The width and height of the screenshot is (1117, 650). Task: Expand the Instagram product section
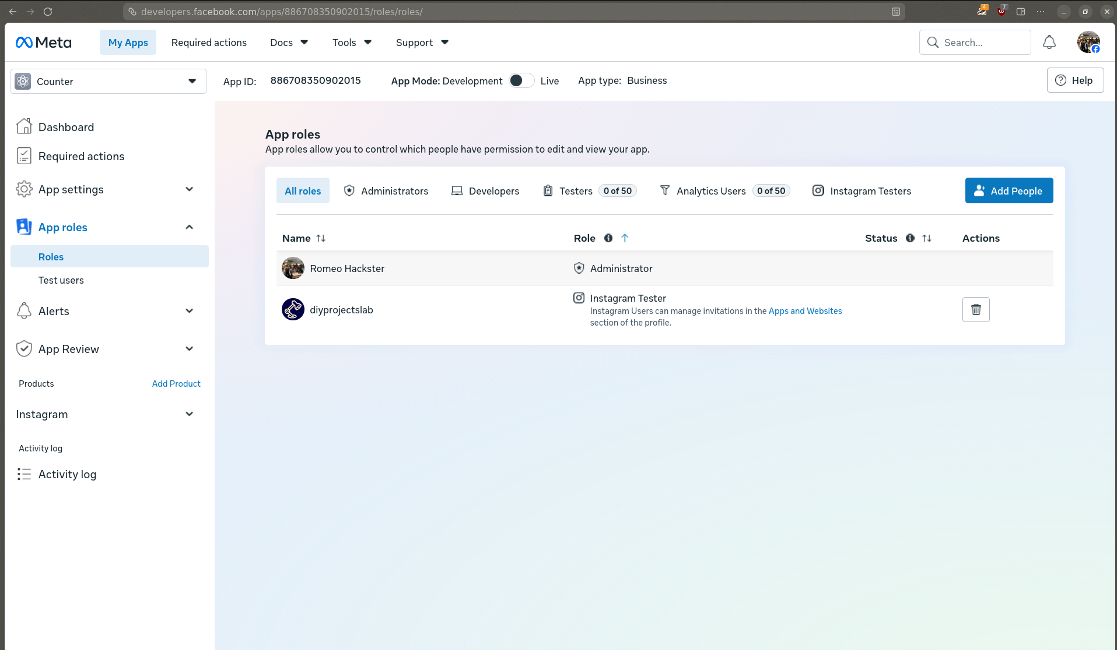pos(189,414)
